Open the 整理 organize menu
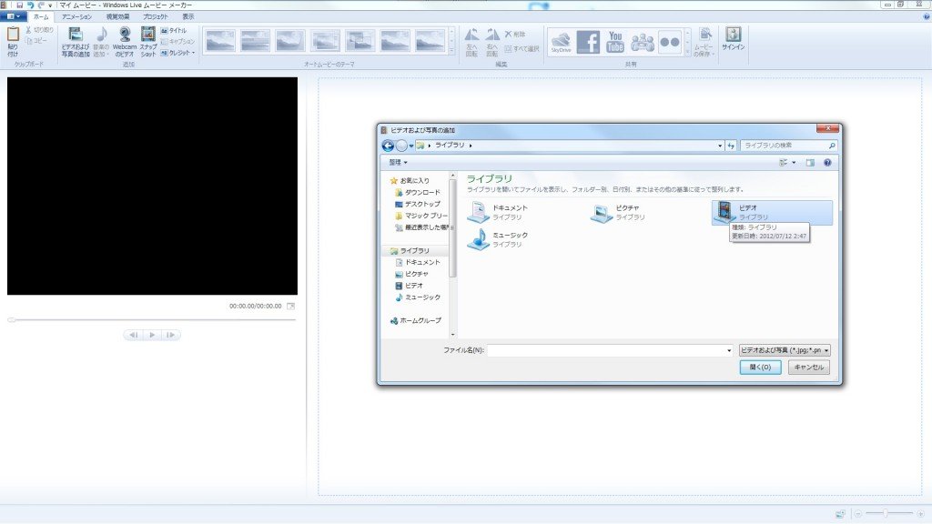This screenshot has width=932, height=524. tap(398, 162)
